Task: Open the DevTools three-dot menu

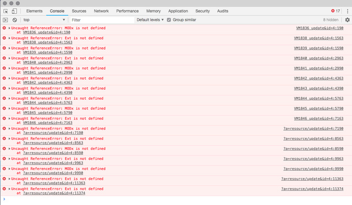Action: pyautogui.click(x=348, y=11)
